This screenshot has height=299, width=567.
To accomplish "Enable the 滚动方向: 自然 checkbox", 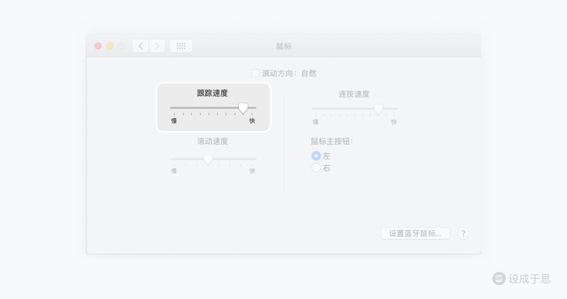I will pos(255,74).
